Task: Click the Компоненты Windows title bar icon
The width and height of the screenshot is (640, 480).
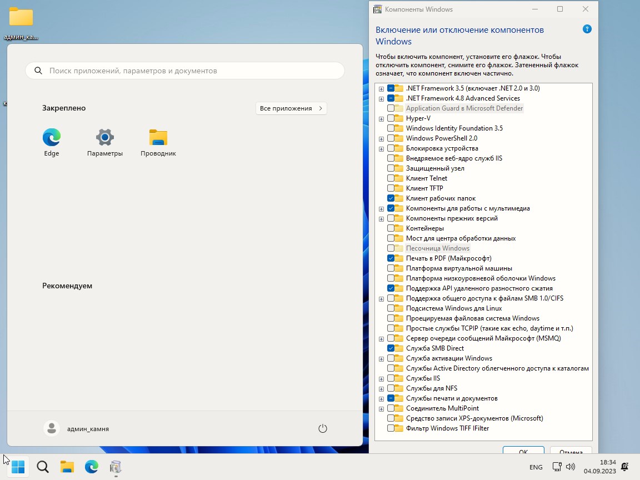Action: click(378, 9)
